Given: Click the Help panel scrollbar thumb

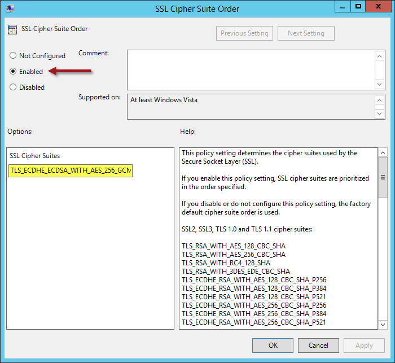Looking at the screenshot, I should coord(383,178).
